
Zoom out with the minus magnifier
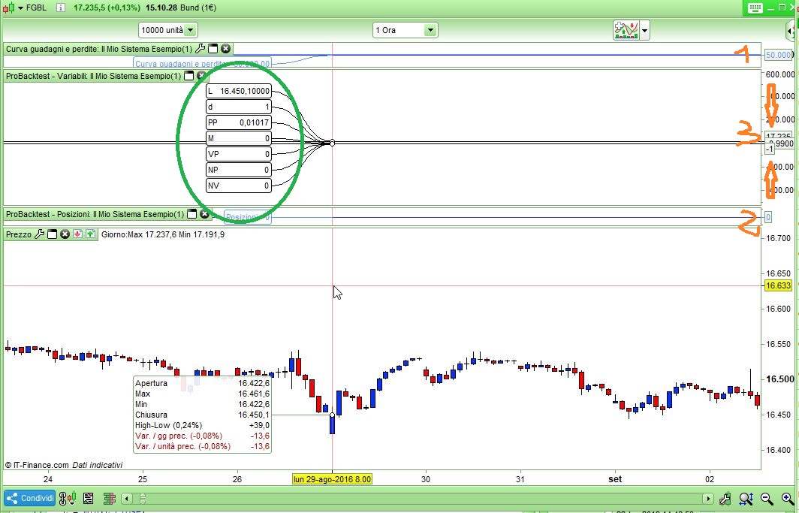[767, 498]
